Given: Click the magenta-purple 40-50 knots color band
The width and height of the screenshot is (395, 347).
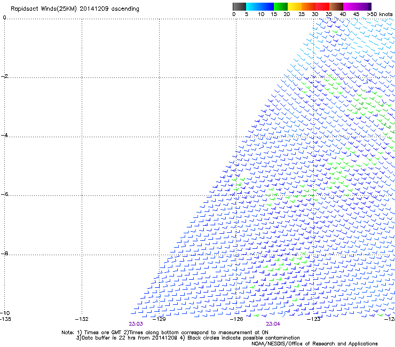Looking at the screenshot, I should pos(357,6).
